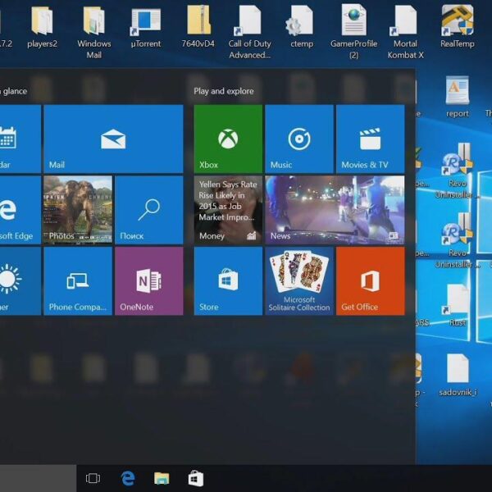Open the Photos live tile
The width and height of the screenshot is (492, 492).
78,210
